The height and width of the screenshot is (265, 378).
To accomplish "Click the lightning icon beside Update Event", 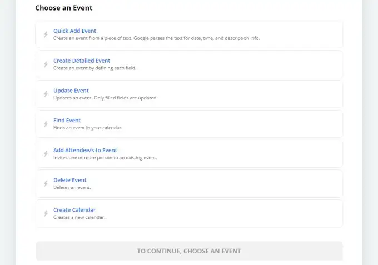I will [x=46, y=94].
